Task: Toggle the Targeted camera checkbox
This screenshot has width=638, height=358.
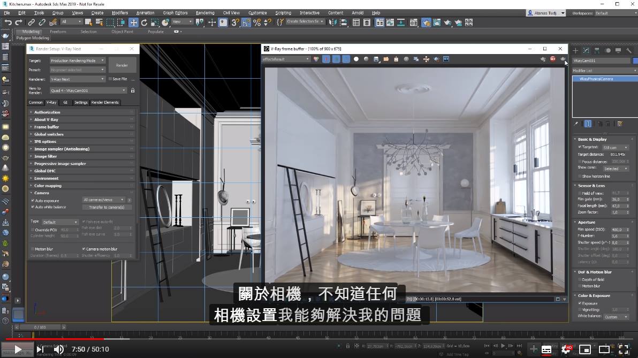Action: click(x=580, y=147)
